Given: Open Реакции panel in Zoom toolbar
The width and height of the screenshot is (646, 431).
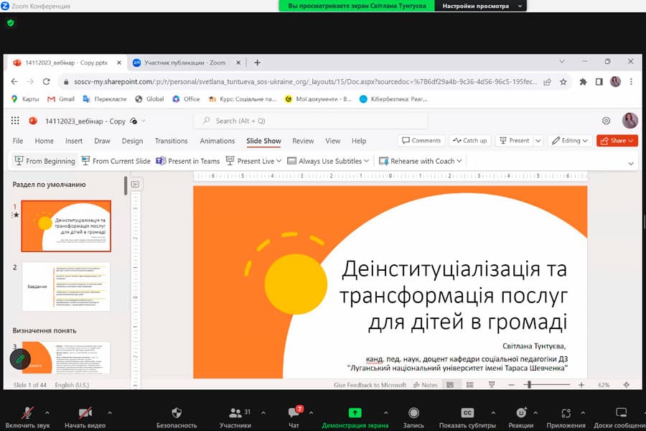Looking at the screenshot, I should coord(521,415).
